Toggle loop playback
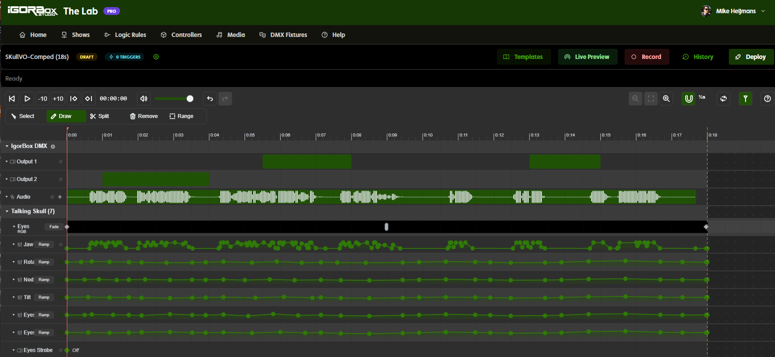This screenshot has height=357, width=775. click(x=724, y=99)
